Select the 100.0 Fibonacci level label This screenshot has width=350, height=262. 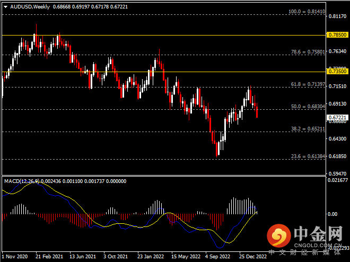click(306, 11)
